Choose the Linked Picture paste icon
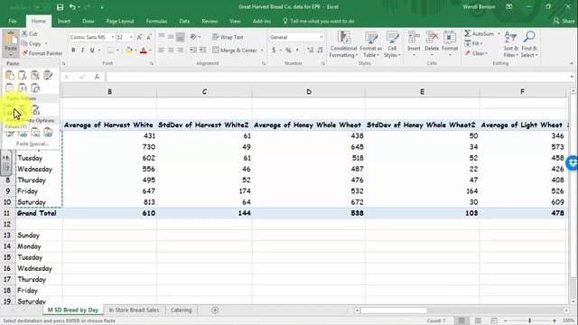The image size is (578, 325). pyautogui.click(x=48, y=133)
